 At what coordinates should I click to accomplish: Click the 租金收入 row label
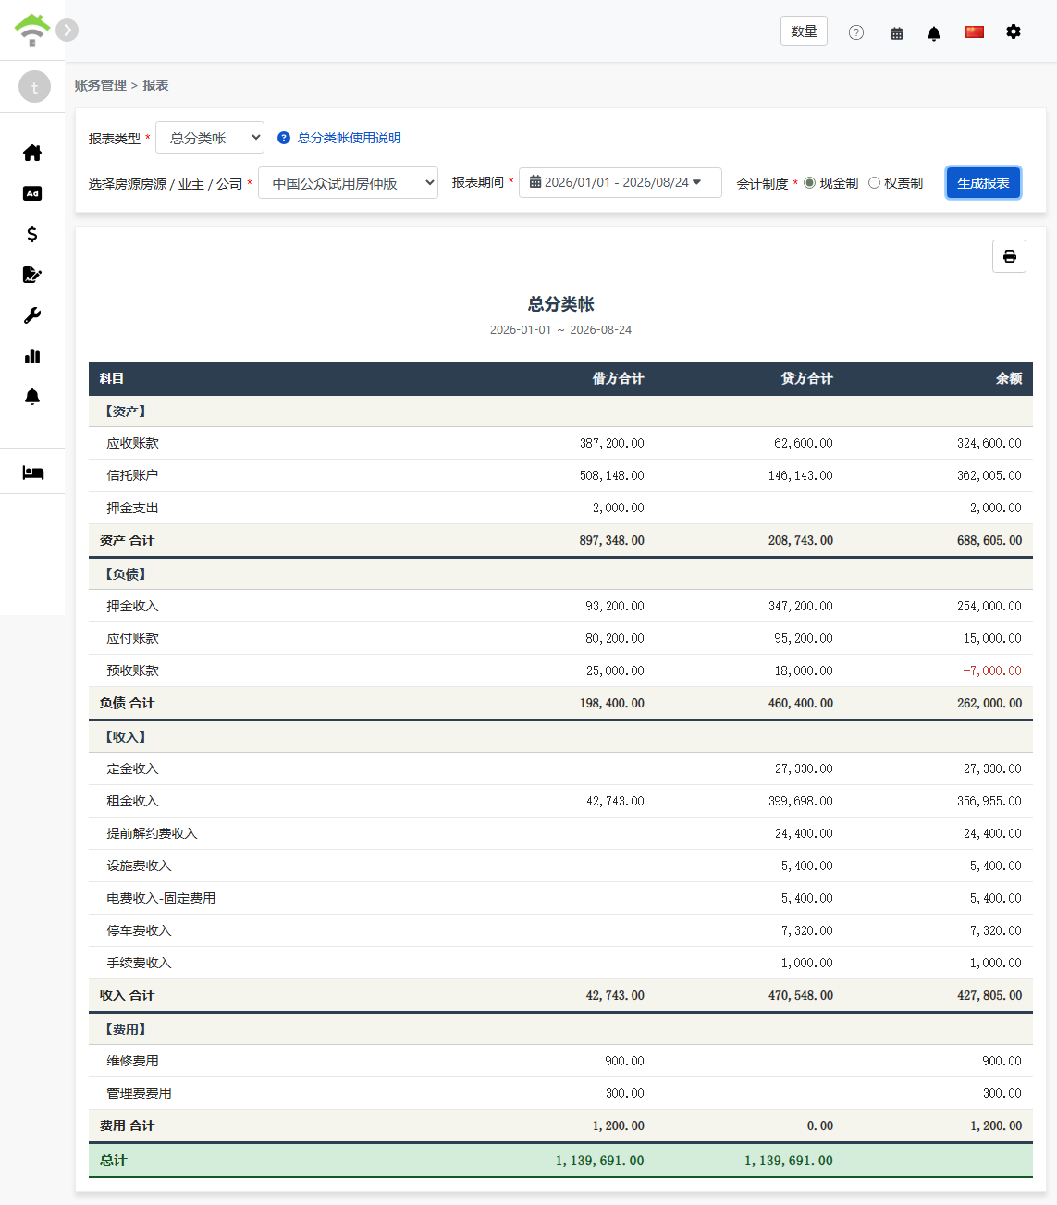(x=132, y=801)
